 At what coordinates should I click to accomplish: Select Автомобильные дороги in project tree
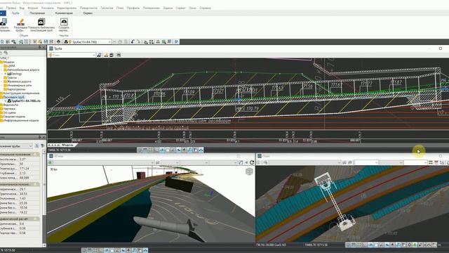[x=23, y=70]
